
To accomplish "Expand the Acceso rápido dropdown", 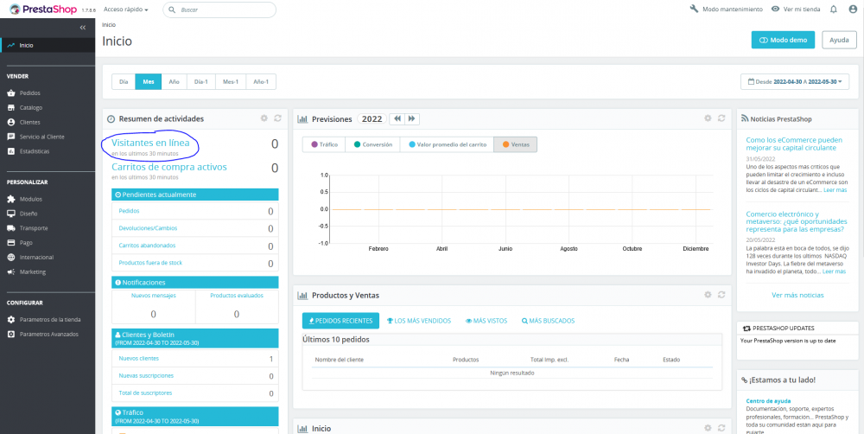I will pos(125,10).
